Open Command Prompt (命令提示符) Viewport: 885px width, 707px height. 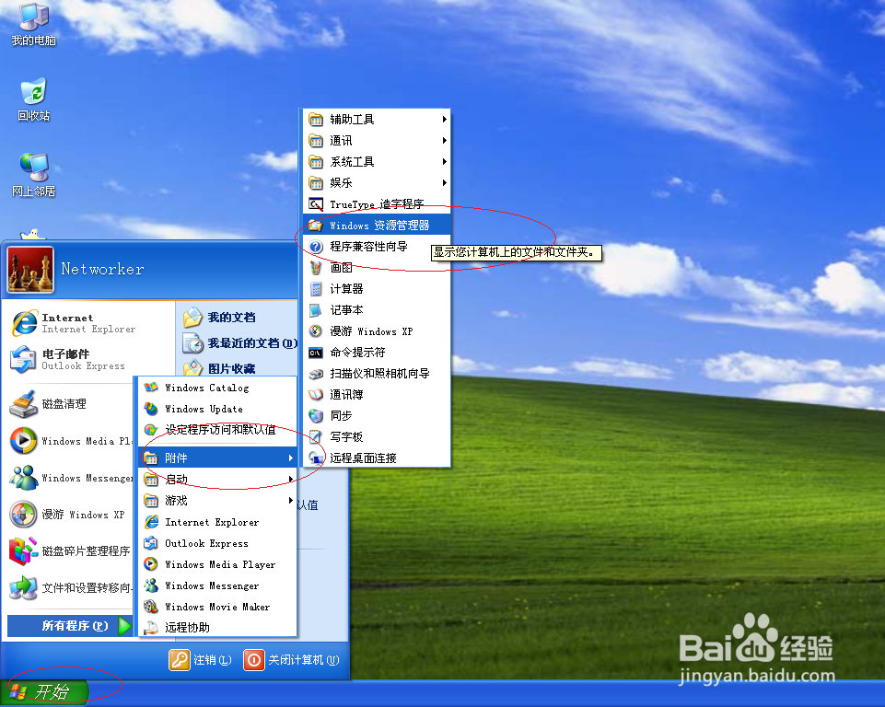click(377, 352)
